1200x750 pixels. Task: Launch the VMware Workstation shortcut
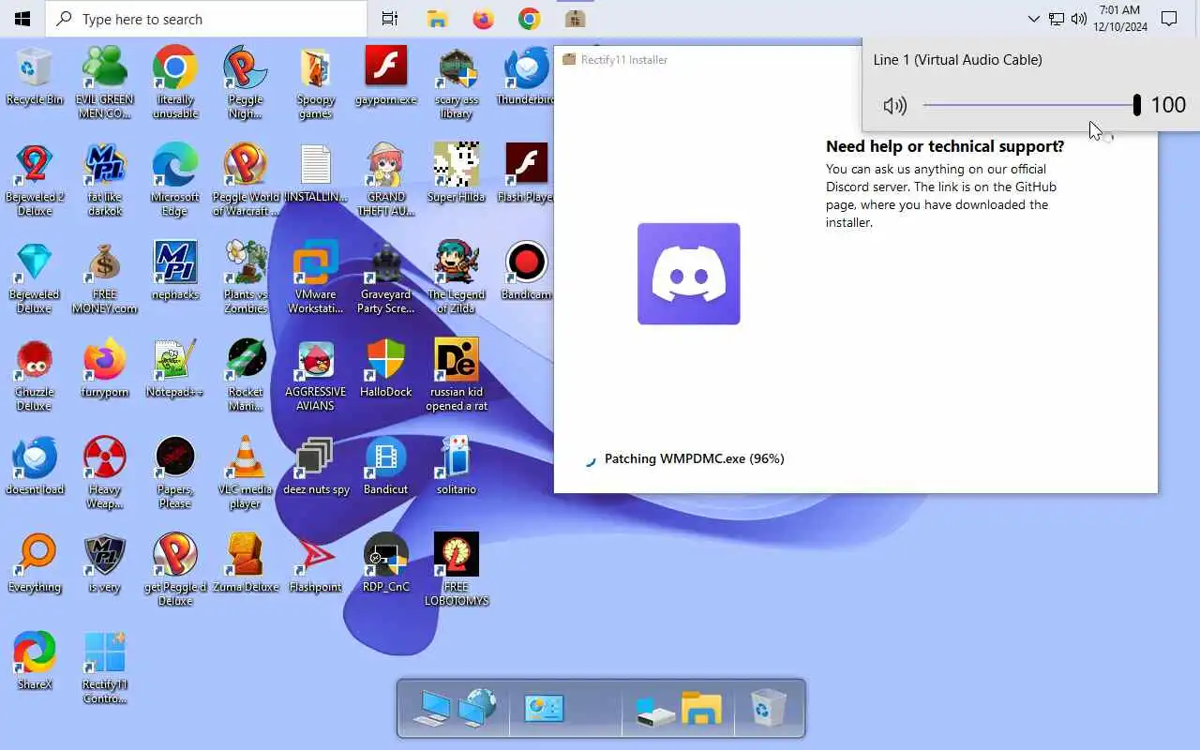pyautogui.click(x=316, y=277)
